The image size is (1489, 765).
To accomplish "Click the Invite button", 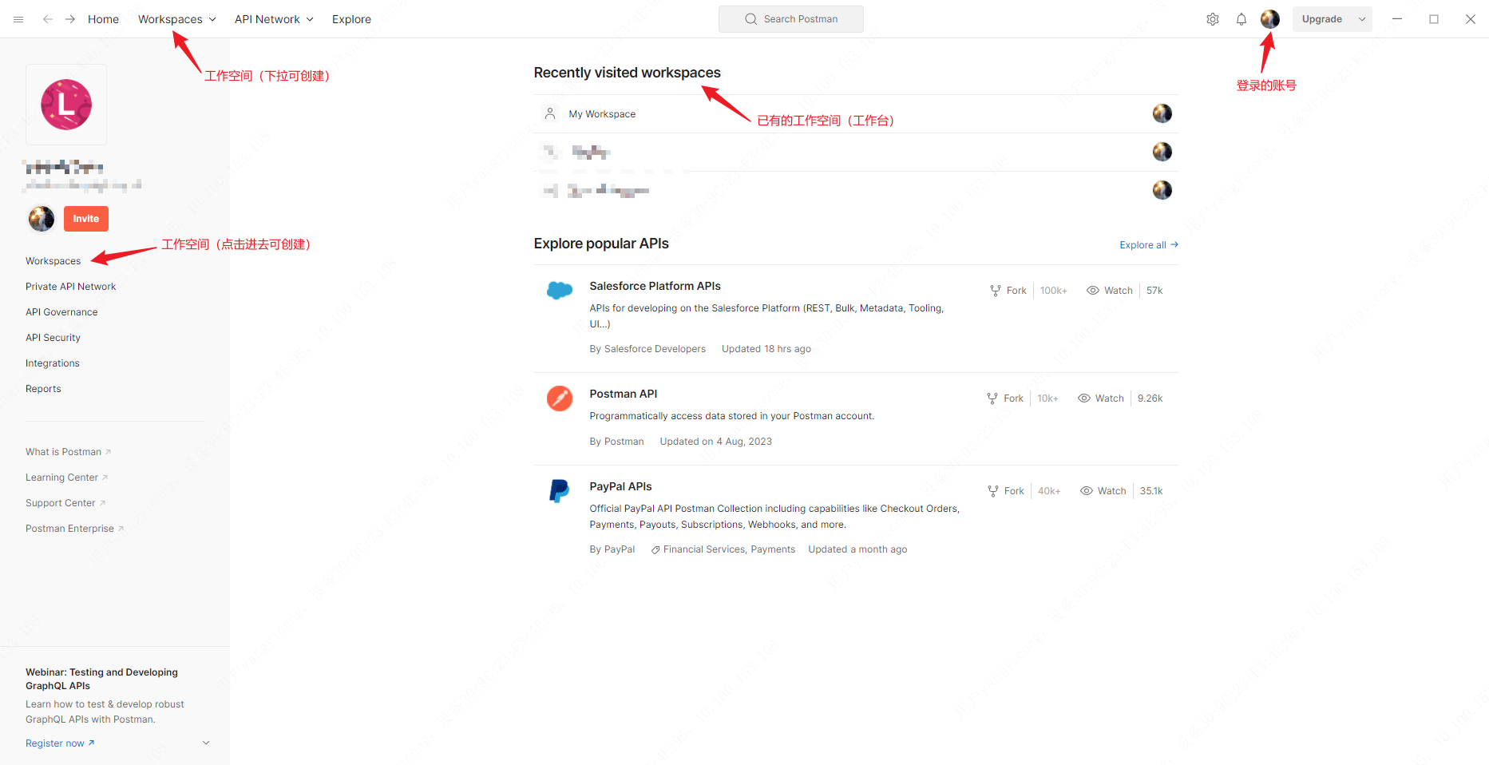I will (x=86, y=219).
